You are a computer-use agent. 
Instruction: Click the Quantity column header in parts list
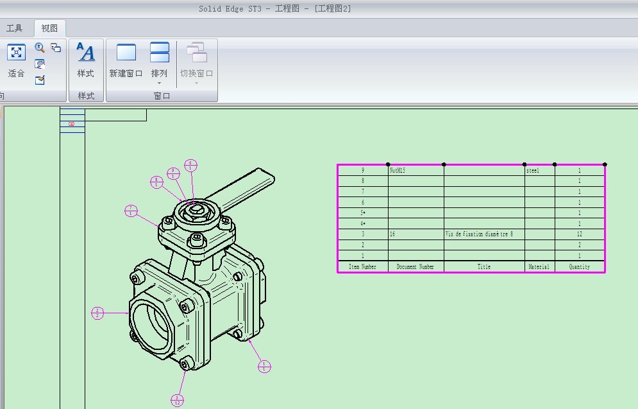(580, 266)
